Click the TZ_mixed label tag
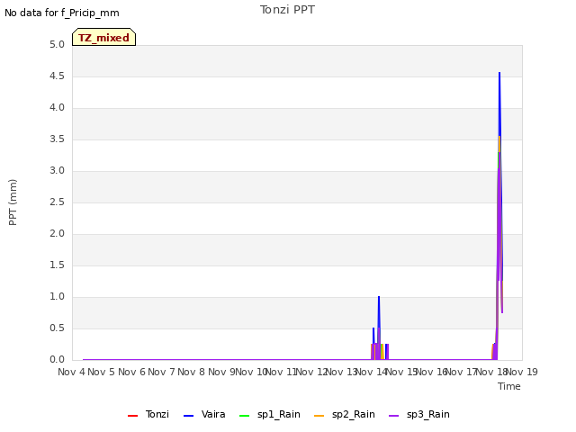This screenshot has height=432, width=576. coord(104,37)
